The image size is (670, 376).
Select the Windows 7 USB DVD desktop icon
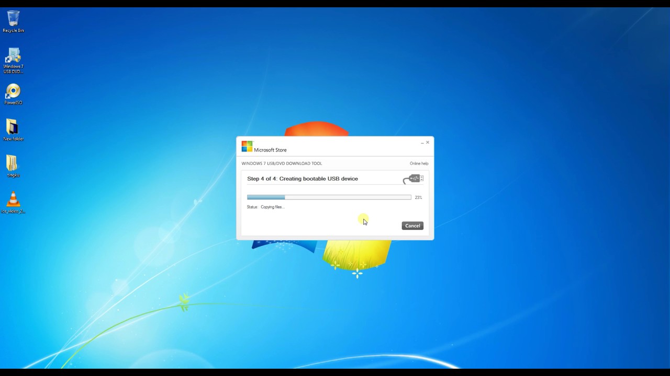13,61
